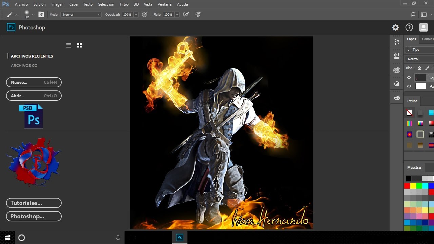
Task: Switch to the Canales tab
Action: (x=427, y=39)
